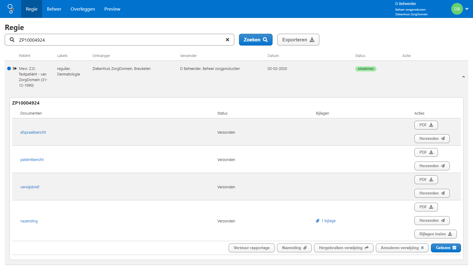The width and height of the screenshot is (473, 272).
Task: Select the ZP10004924 heading text
Action: (x=26, y=103)
